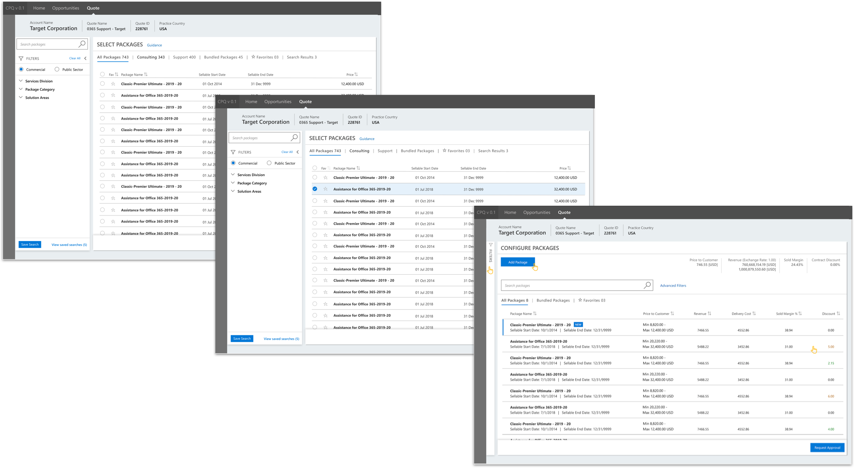The image size is (854, 468).
Task: Collapse the filters panel with the left chevron
Action: 85,58
